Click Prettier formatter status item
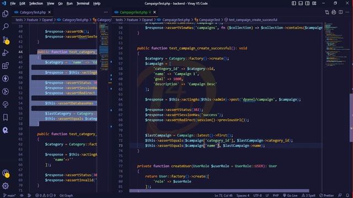The height and width of the screenshot is (198, 353). click(x=327, y=196)
